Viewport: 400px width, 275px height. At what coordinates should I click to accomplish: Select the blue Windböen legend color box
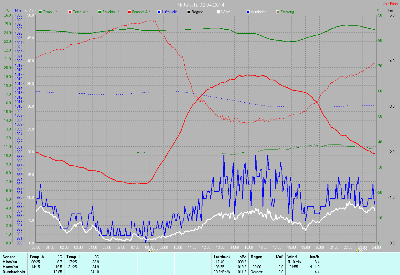pos(248,12)
